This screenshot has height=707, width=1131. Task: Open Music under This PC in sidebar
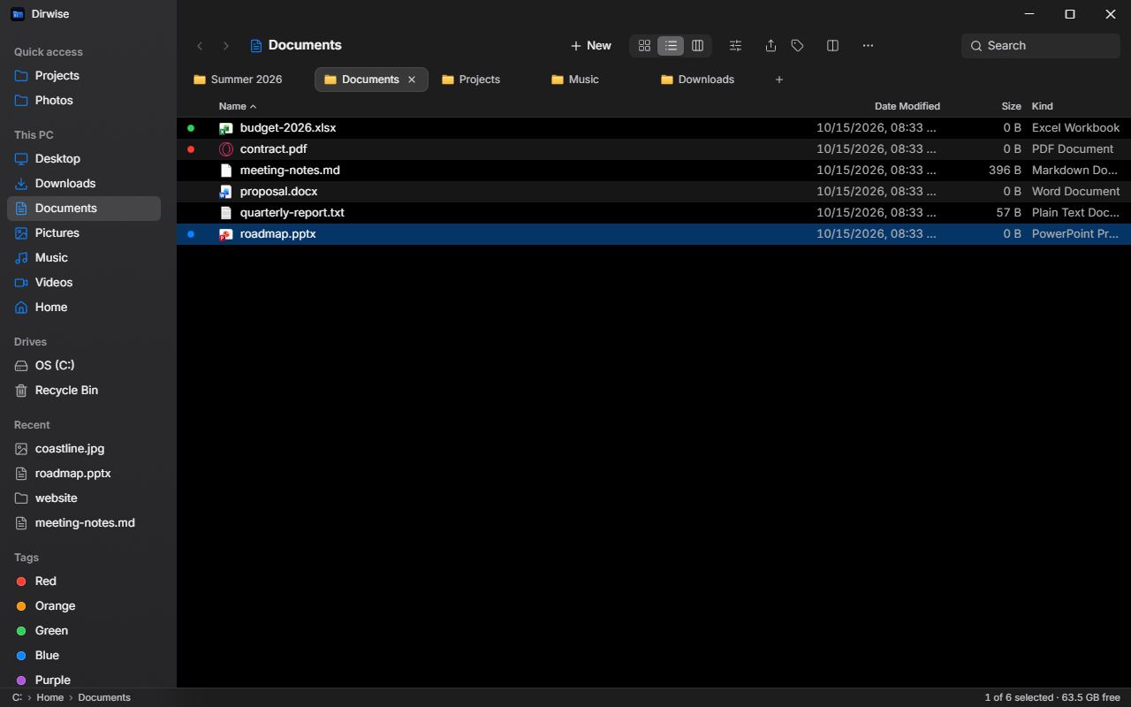(x=84, y=258)
